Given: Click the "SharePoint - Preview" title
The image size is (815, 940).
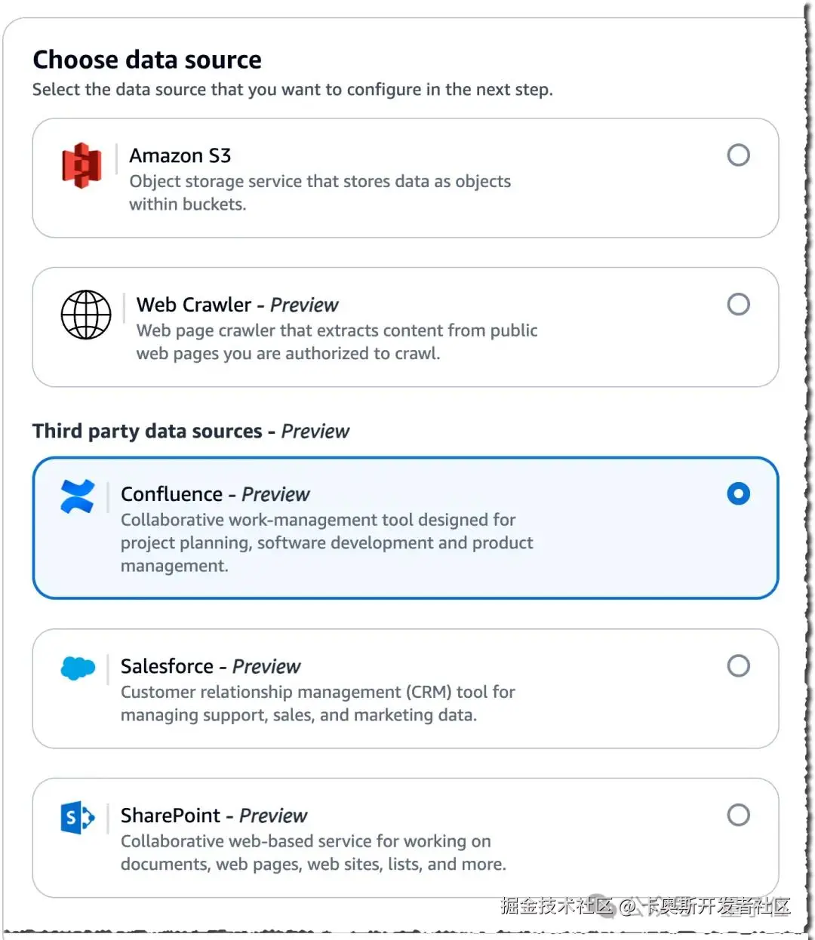Looking at the screenshot, I should pos(214,816).
